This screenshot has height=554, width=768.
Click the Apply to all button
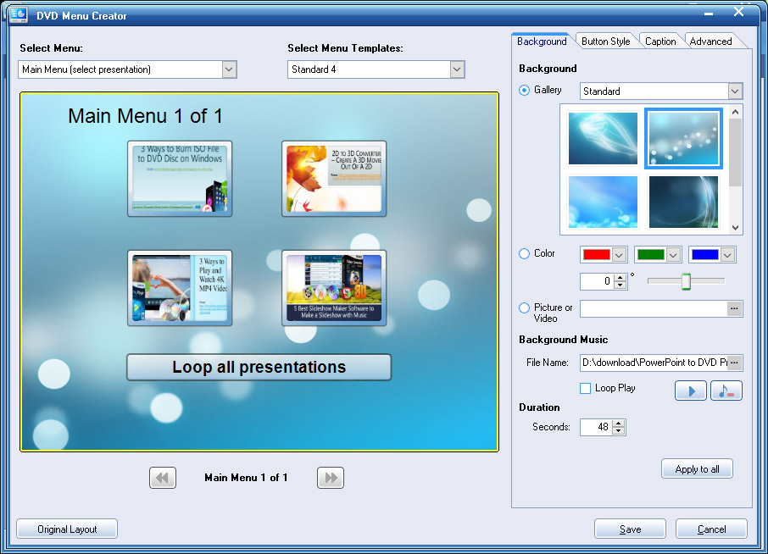tap(697, 469)
